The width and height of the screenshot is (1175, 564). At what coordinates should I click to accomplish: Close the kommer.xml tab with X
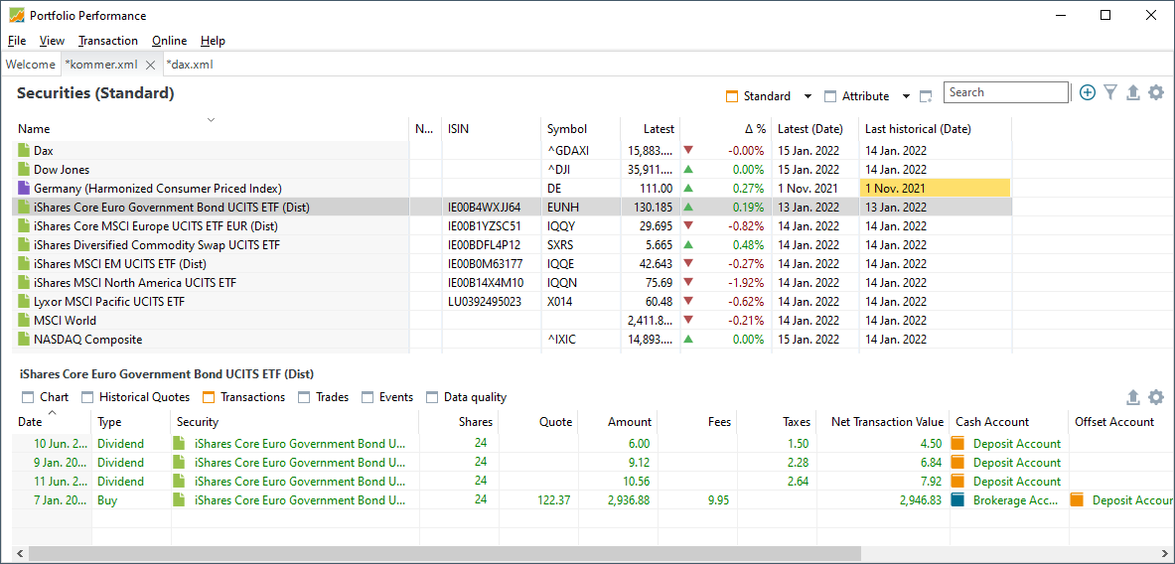click(150, 66)
